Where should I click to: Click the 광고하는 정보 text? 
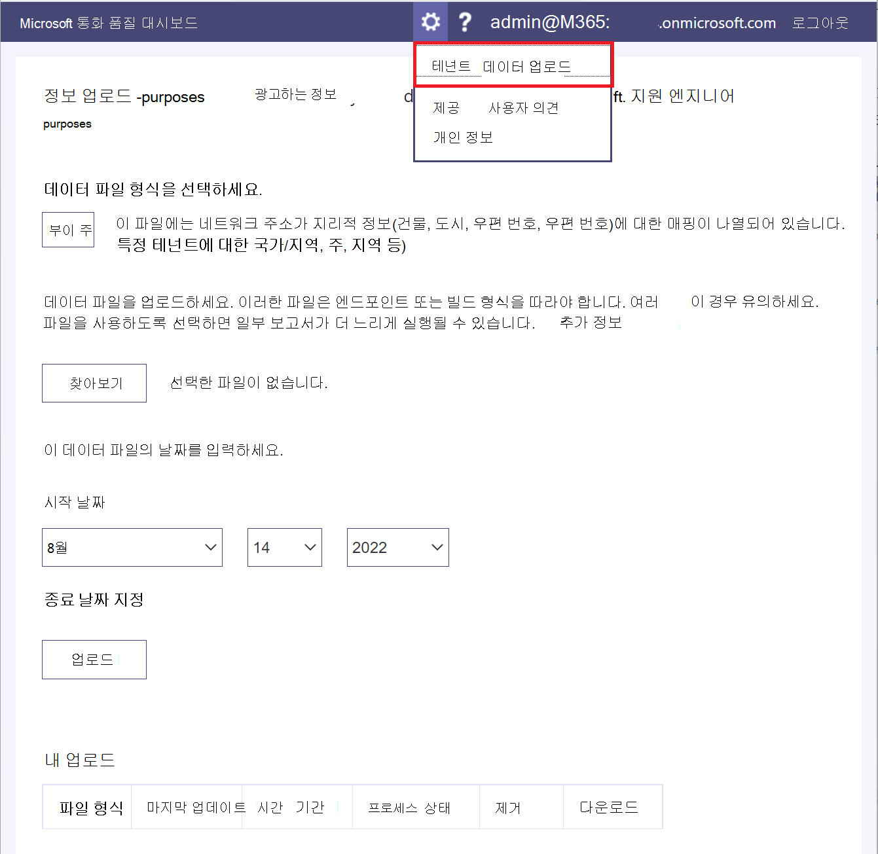[x=295, y=94]
